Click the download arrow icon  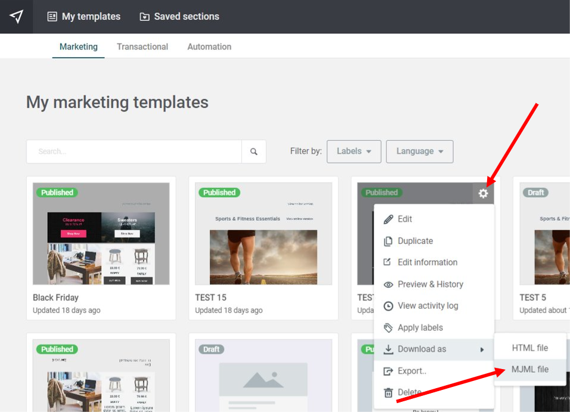pyautogui.click(x=388, y=349)
